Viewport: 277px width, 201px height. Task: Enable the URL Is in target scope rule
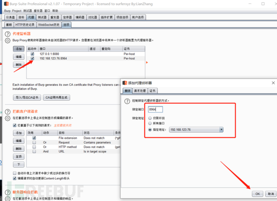(x=34, y=151)
